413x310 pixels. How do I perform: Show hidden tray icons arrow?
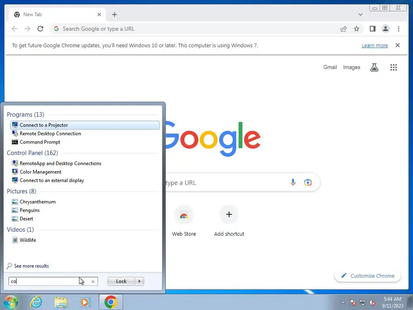(343, 302)
